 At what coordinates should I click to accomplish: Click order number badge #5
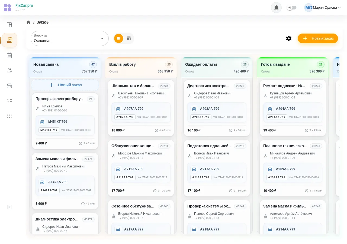tap(91, 99)
